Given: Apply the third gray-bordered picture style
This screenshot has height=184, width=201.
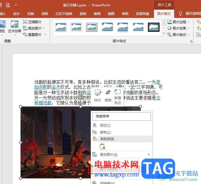Looking at the screenshot, I should pos(92,27).
